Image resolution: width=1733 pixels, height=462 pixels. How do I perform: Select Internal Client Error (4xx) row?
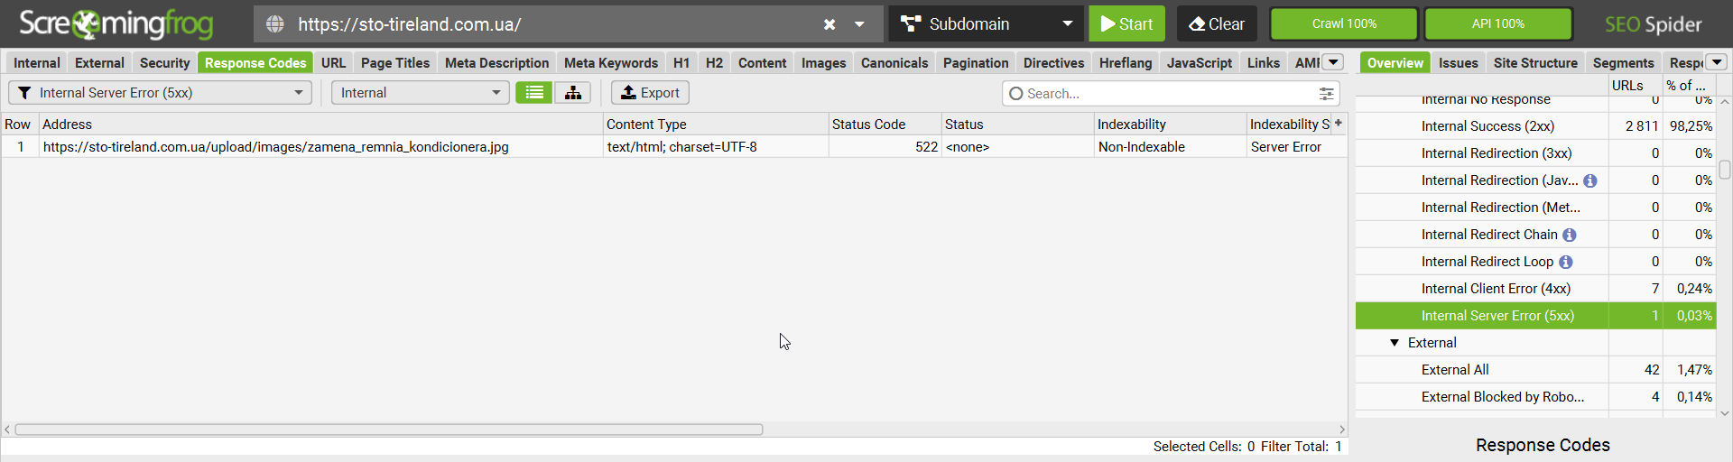(1535, 289)
